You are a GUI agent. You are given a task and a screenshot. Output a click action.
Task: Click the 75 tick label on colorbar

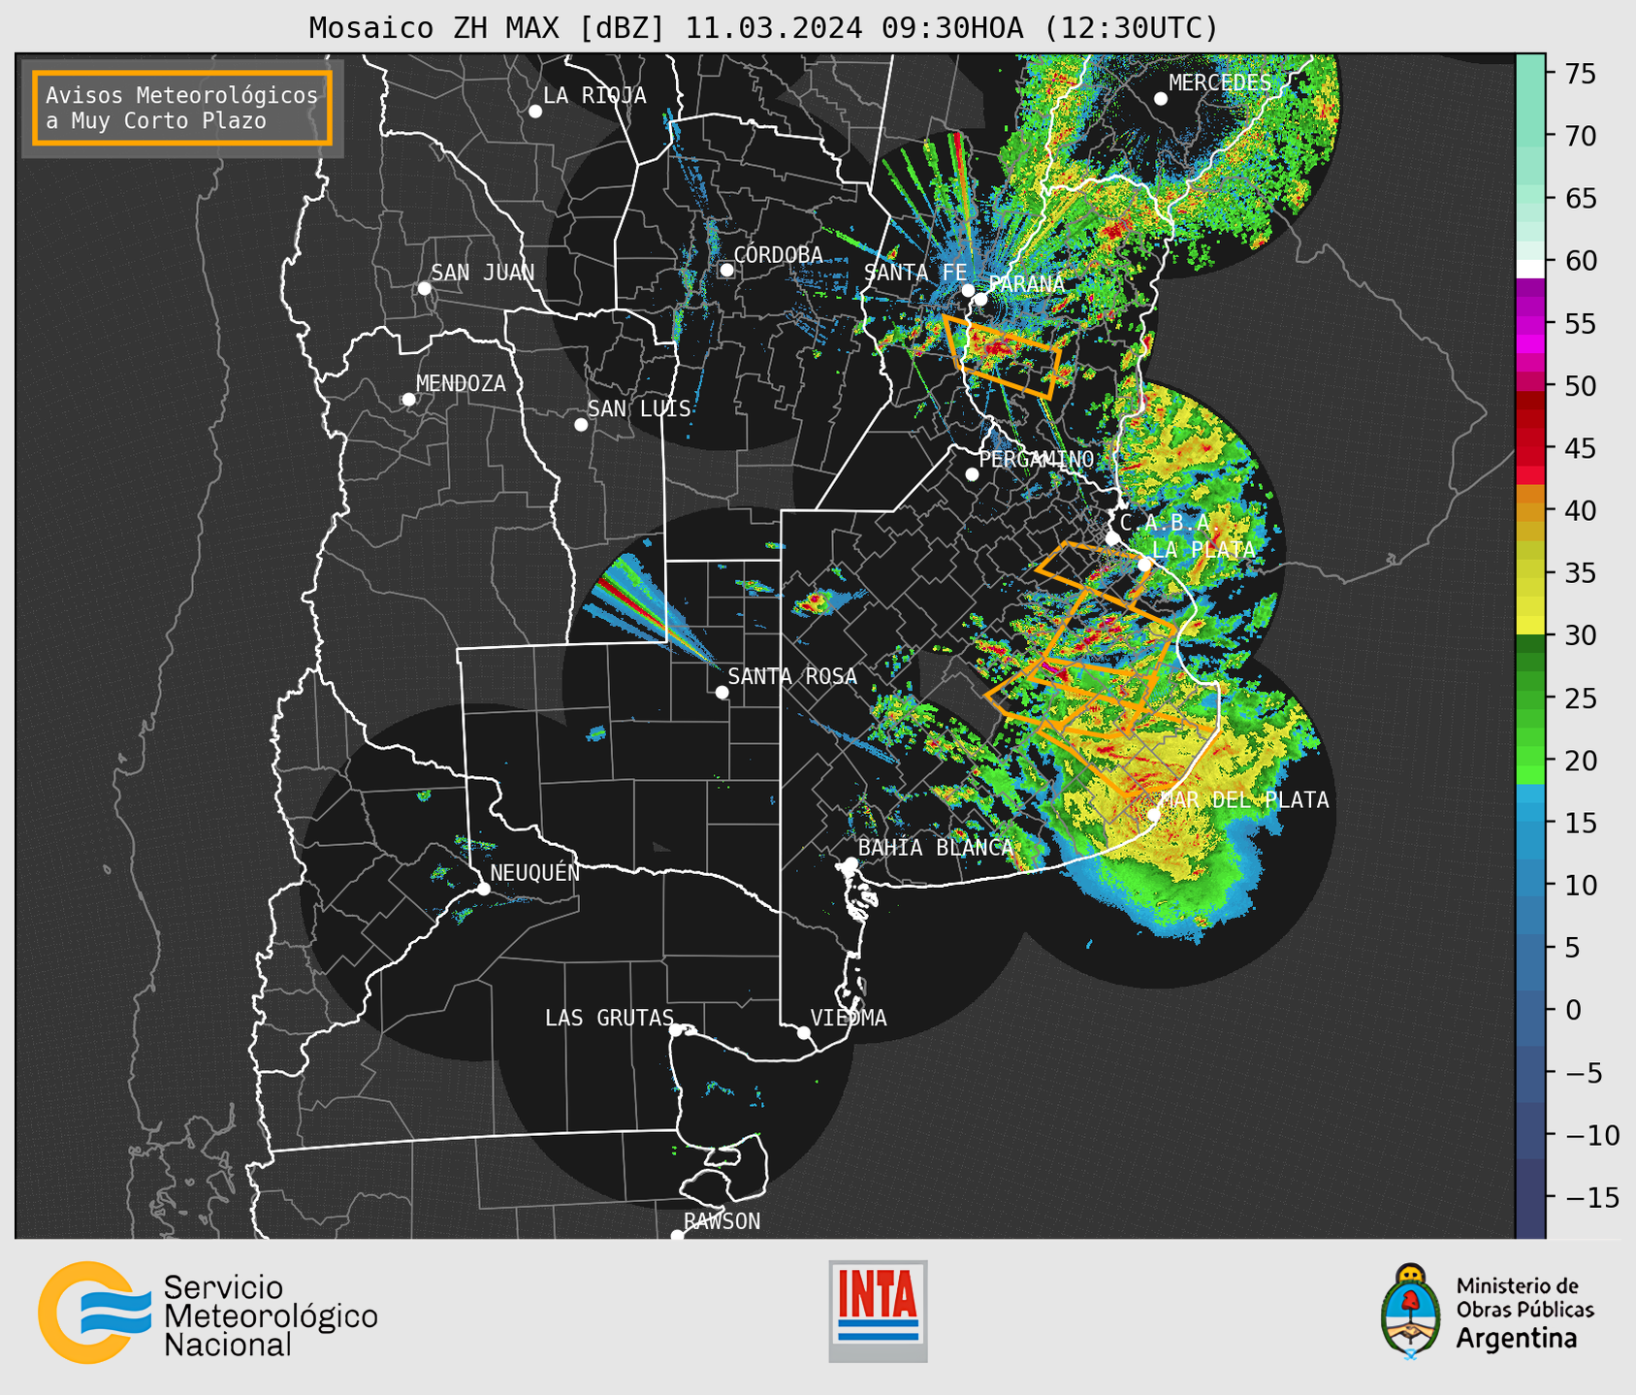click(x=1580, y=74)
